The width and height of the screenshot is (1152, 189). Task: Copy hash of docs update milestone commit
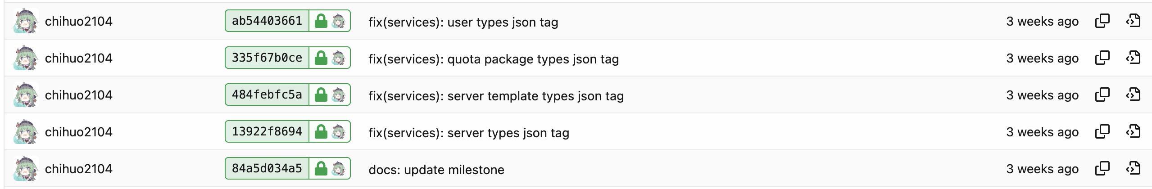(1102, 168)
